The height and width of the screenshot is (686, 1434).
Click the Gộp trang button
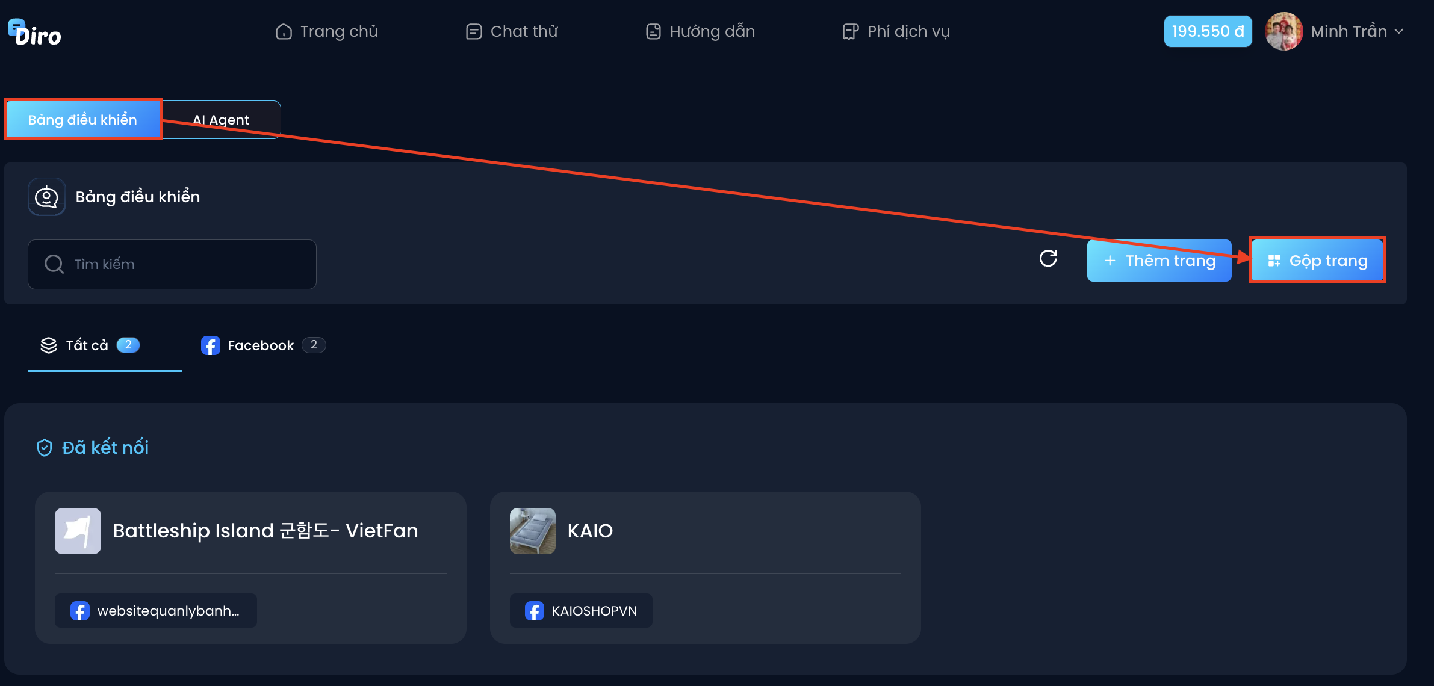click(x=1317, y=261)
